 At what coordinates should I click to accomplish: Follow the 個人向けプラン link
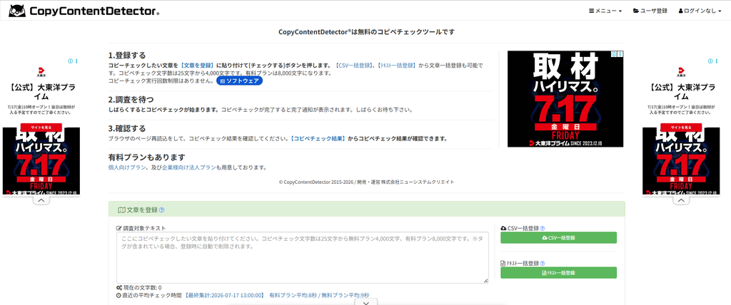pos(127,167)
